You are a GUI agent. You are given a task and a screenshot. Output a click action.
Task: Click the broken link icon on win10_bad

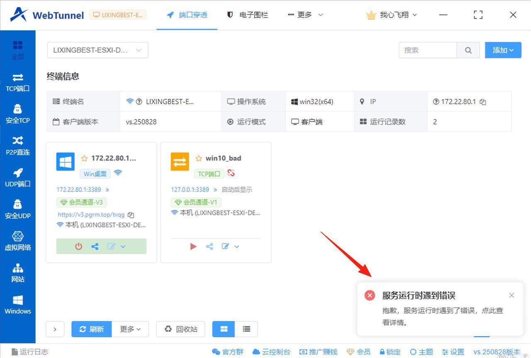tap(231, 173)
